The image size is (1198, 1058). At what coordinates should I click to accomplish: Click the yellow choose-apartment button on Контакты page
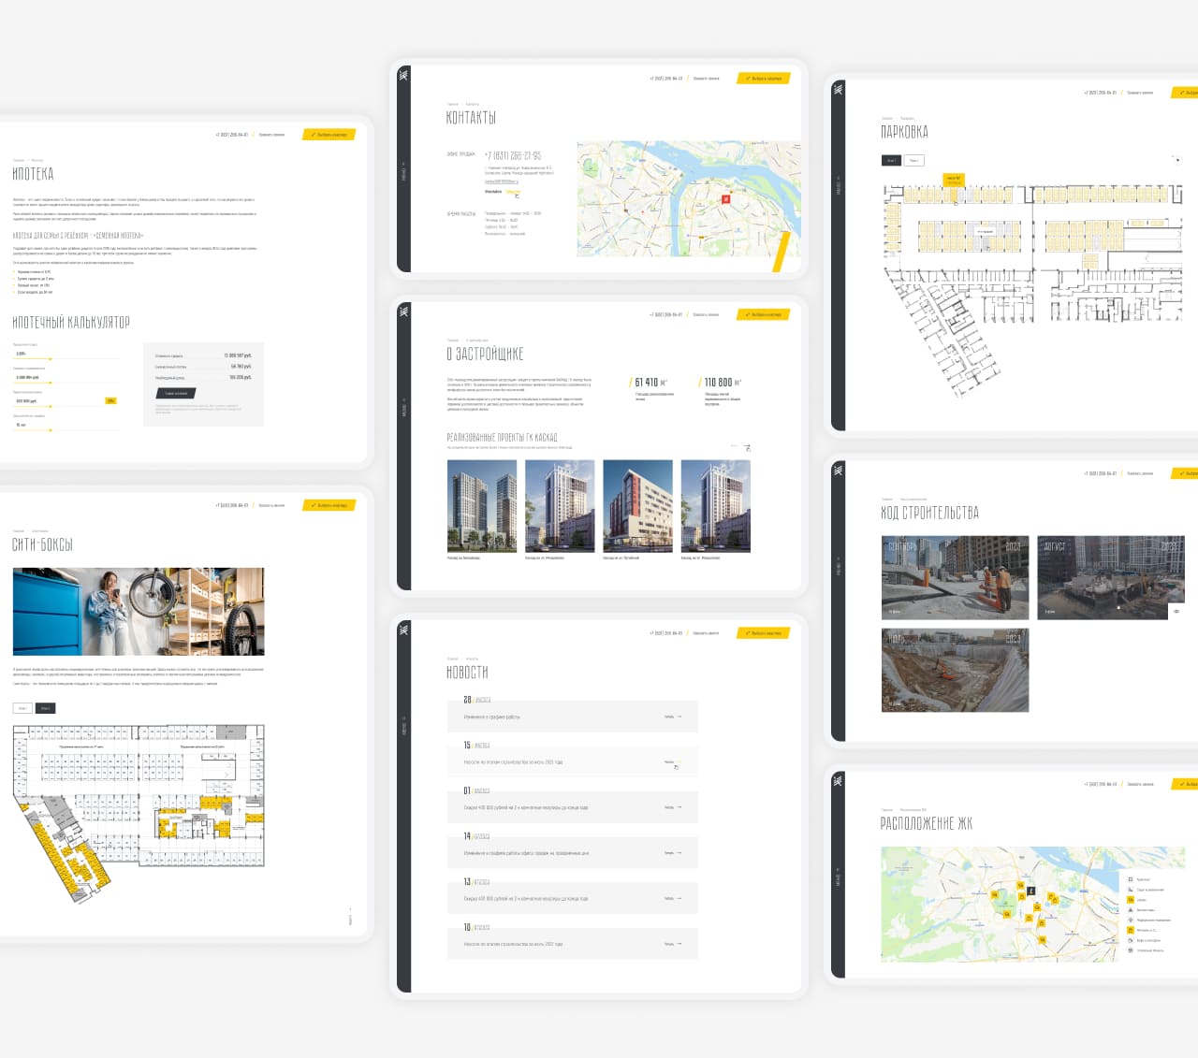(x=764, y=79)
